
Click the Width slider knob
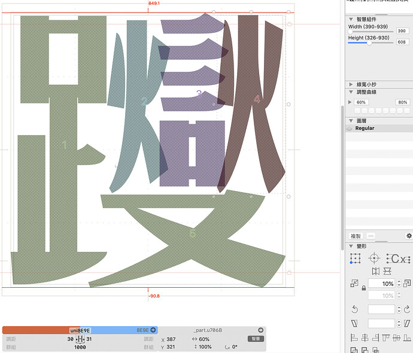pyautogui.click(x=350, y=32)
